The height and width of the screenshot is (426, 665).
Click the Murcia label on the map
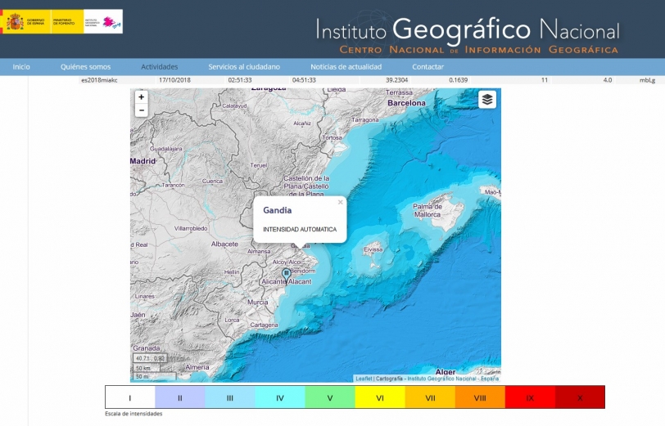(x=257, y=303)
